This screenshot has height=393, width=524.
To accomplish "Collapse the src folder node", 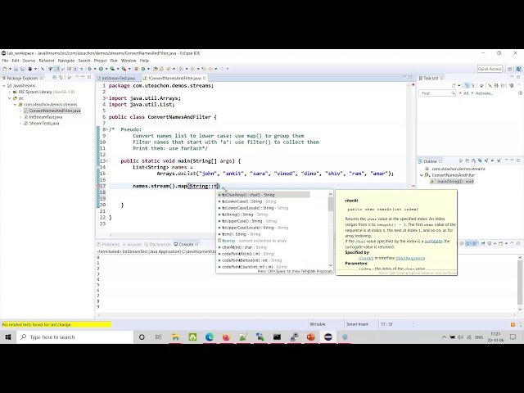I will pos(9,98).
